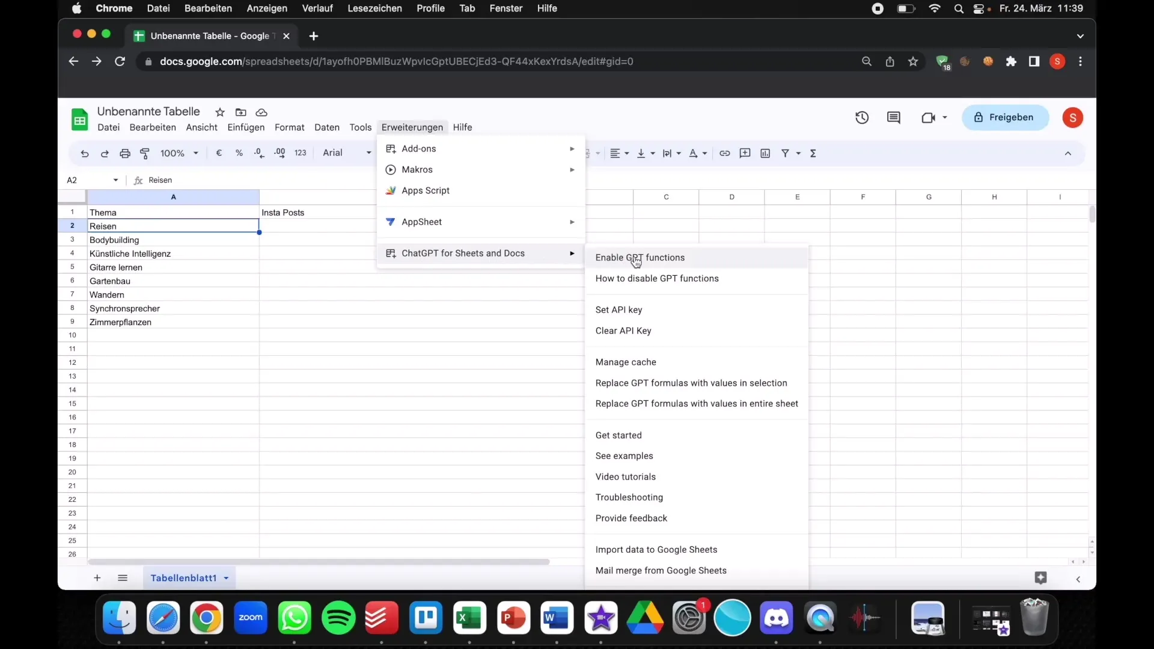Insert comment icon in toolbar
Image resolution: width=1154 pixels, height=649 pixels.
[745, 153]
